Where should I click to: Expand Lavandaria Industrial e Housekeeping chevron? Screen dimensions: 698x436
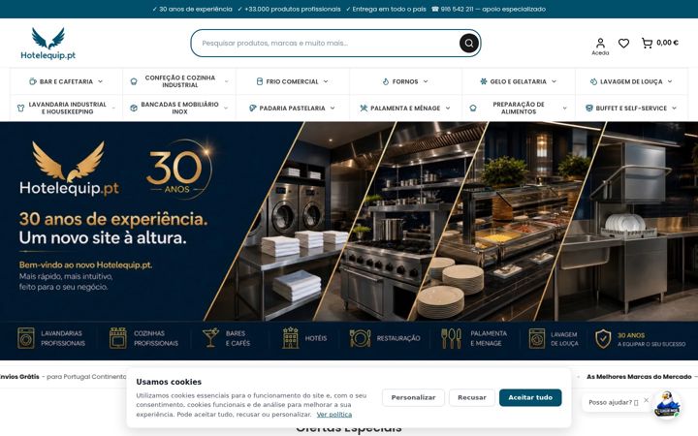coord(113,109)
